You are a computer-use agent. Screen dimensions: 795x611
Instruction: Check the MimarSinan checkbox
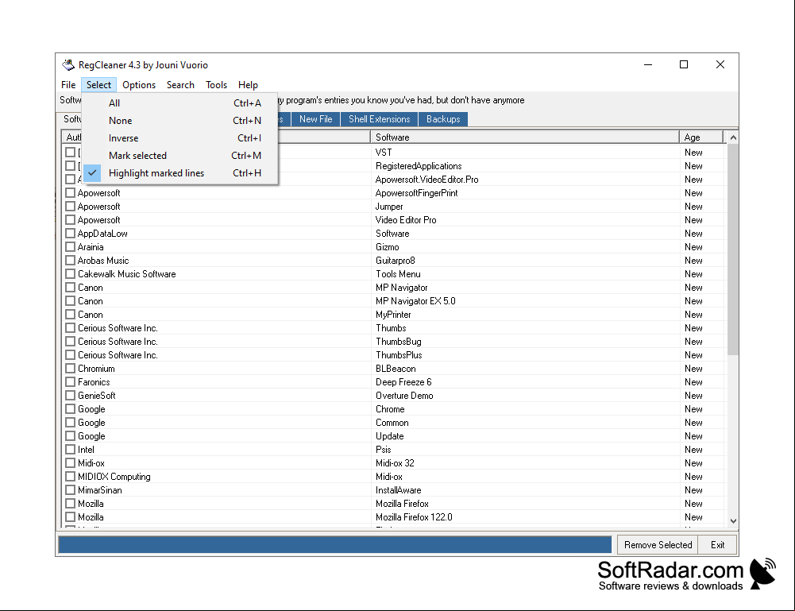tap(71, 490)
